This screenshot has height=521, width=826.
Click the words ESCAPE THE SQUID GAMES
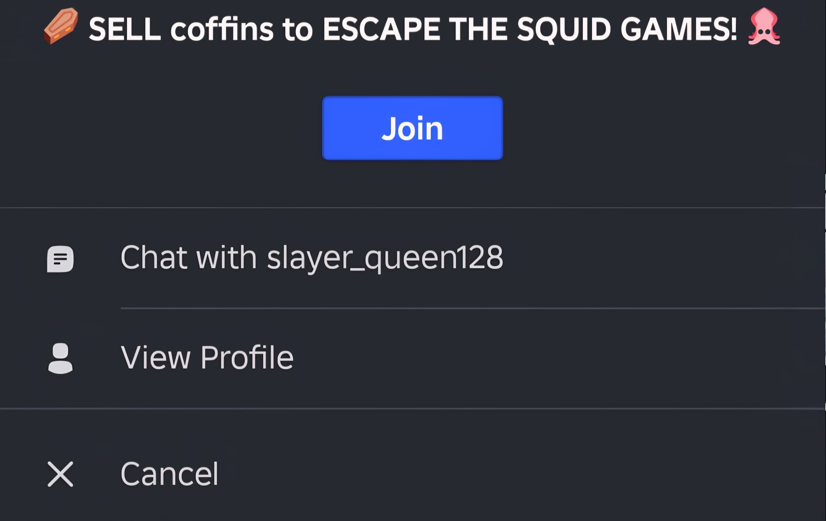(x=530, y=29)
